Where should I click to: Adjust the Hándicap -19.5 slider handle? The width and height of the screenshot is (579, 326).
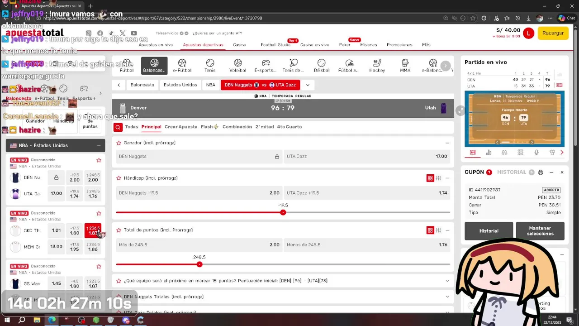coord(283,212)
